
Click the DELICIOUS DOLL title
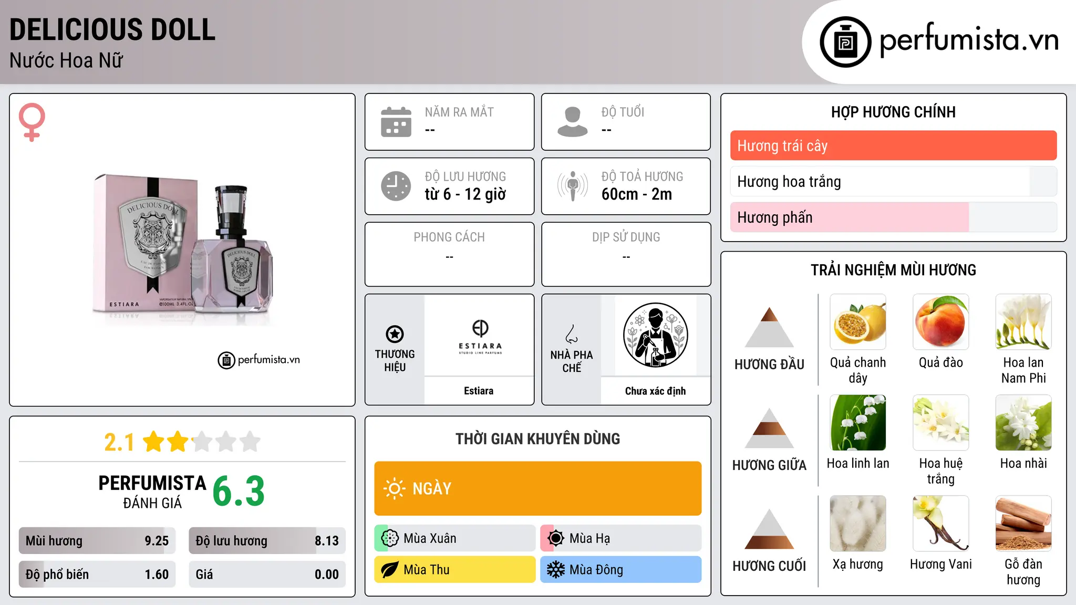(112, 29)
